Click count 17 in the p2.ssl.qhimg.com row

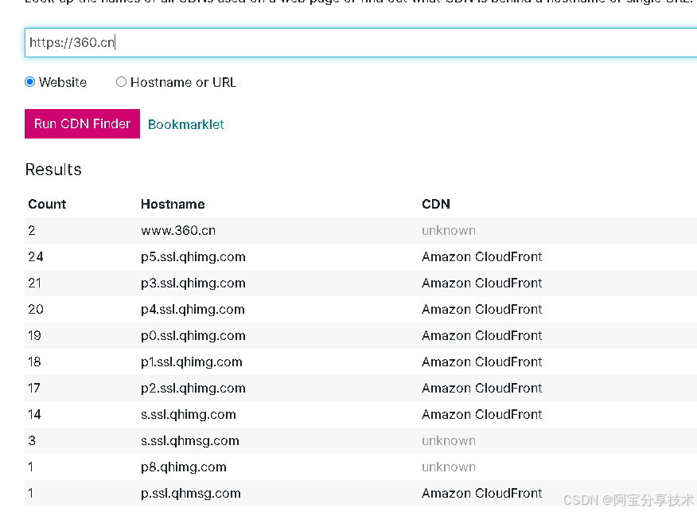pyautogui.click(x=34, y=388)
